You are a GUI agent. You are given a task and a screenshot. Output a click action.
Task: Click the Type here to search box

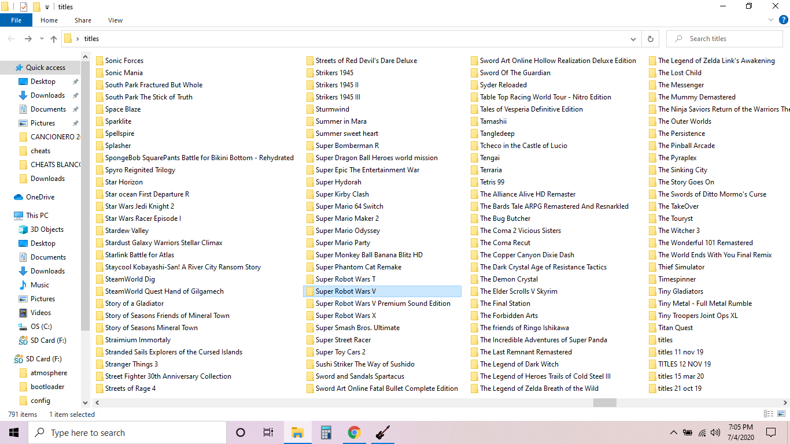coord(127,432)
